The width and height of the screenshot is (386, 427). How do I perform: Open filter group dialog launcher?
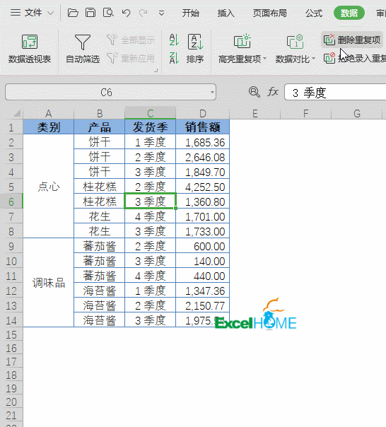pos(156,71)
